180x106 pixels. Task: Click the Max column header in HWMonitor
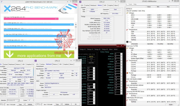click(x=172, y=7)
